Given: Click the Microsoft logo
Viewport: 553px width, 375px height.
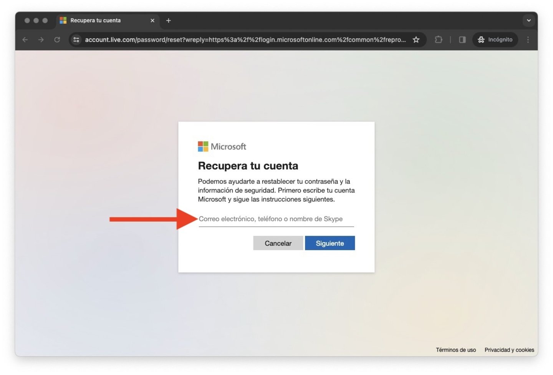Looking at the screenshot, I should 222,146.
